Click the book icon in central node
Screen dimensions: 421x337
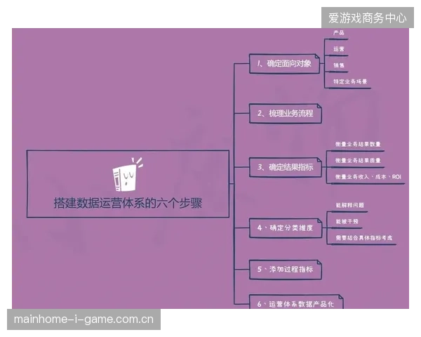[127, 174]
